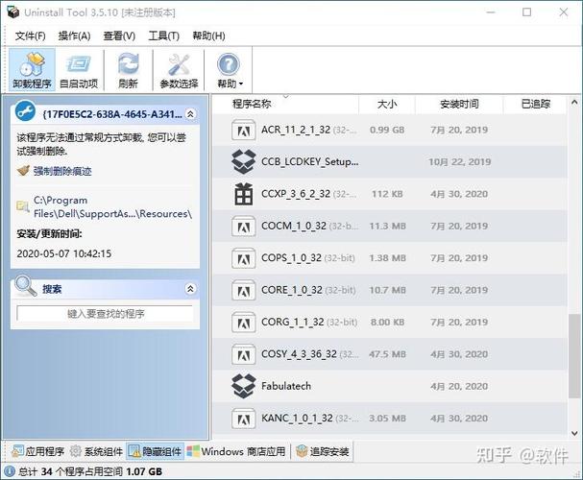Open the 操作(A) menu

coord(74,36)
